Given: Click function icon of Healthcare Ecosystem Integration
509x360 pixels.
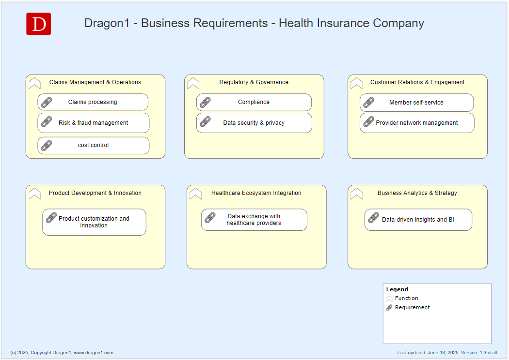Looking at the screenshot, I should pyautogui.click(x=195, y=194).
